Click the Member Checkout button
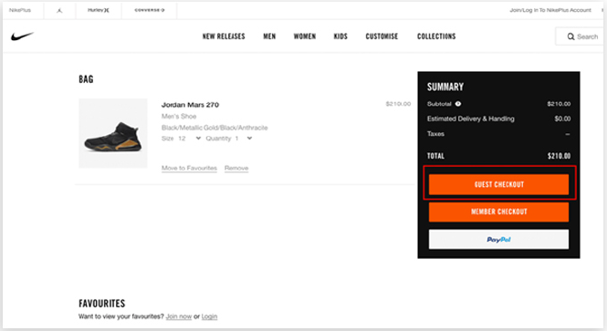This screenshot has height=331, width=607. pos(498,212)
